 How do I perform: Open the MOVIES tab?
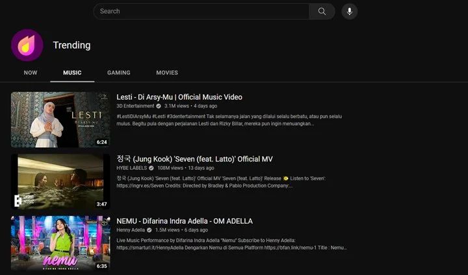tap(167, 73)
